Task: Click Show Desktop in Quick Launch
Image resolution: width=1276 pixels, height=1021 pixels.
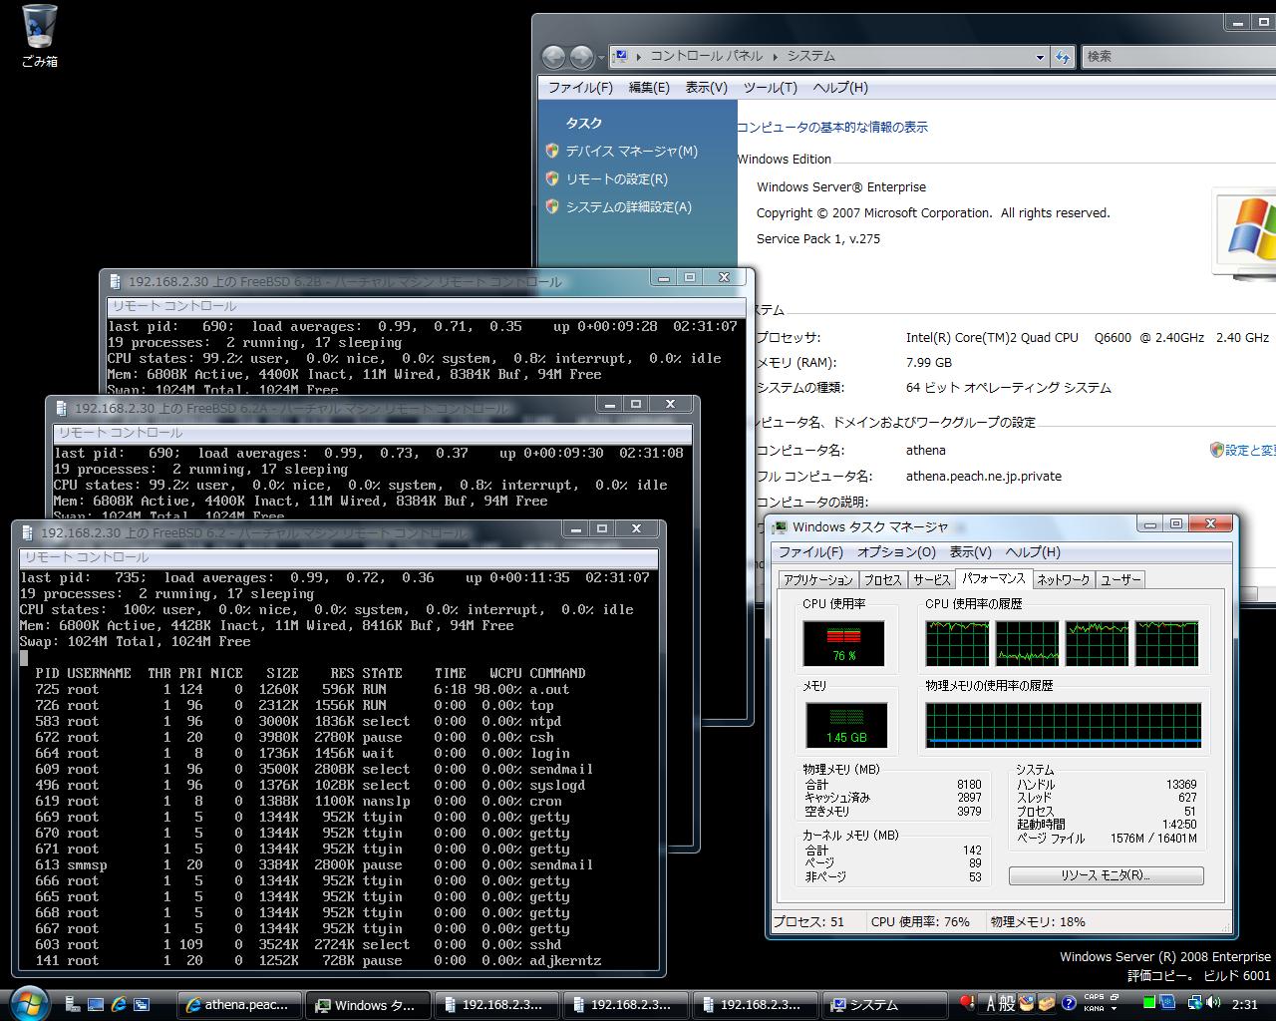Action: [96, 1005]
